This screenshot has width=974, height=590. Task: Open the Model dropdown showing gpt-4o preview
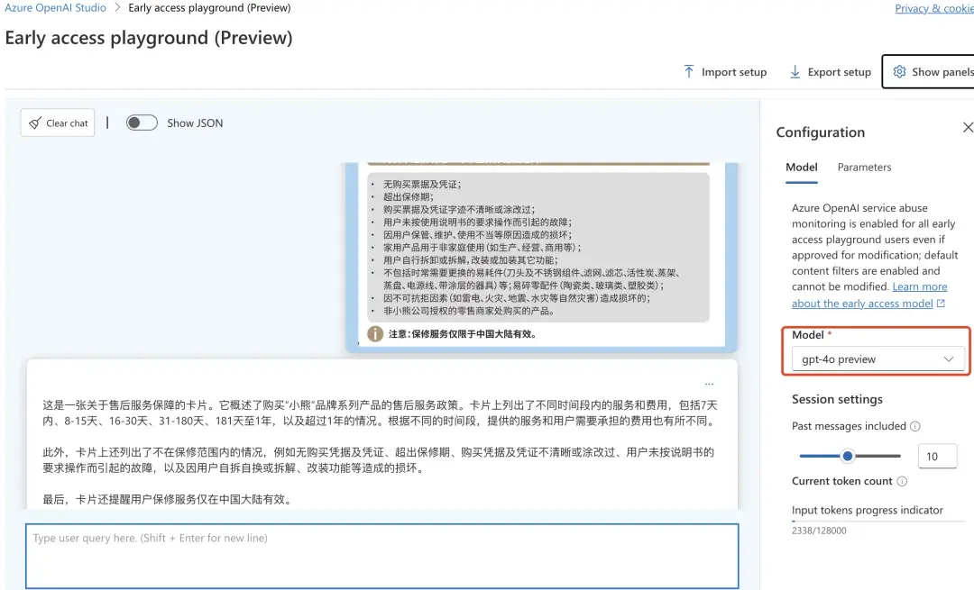[x=876, y=359]
